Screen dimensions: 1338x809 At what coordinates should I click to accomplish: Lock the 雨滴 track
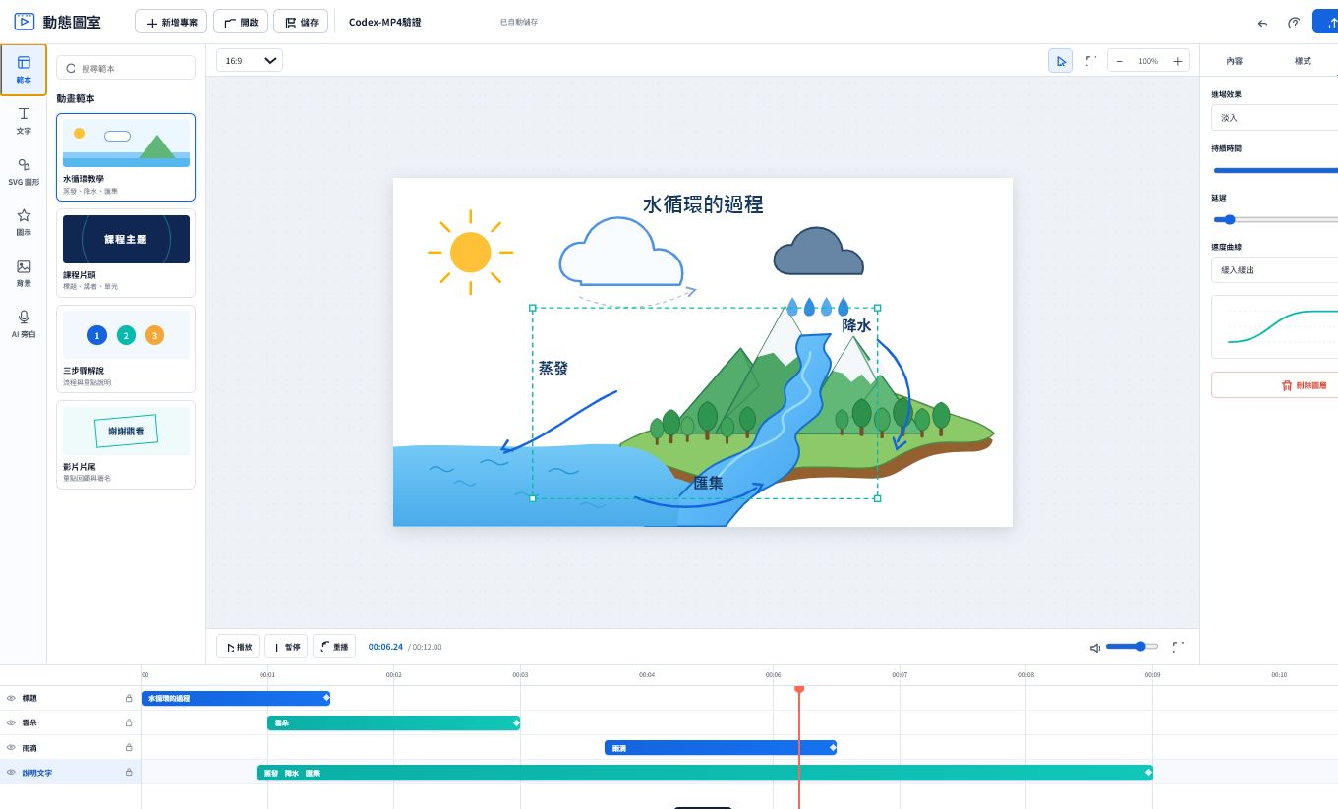[129, 747]
